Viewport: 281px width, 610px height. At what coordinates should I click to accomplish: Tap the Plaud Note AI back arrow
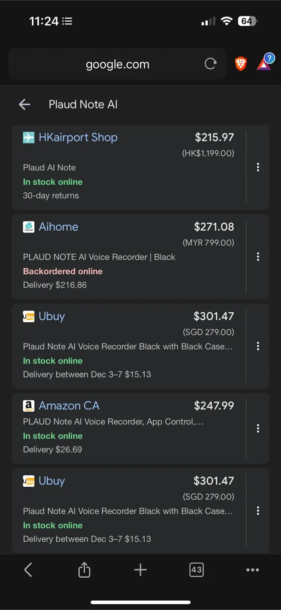[x=24, y=104]
